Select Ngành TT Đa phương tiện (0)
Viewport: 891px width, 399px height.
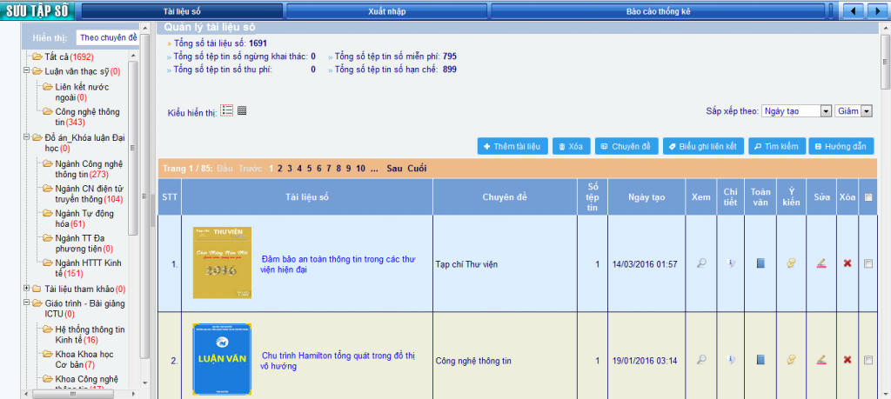pos(84,243)
